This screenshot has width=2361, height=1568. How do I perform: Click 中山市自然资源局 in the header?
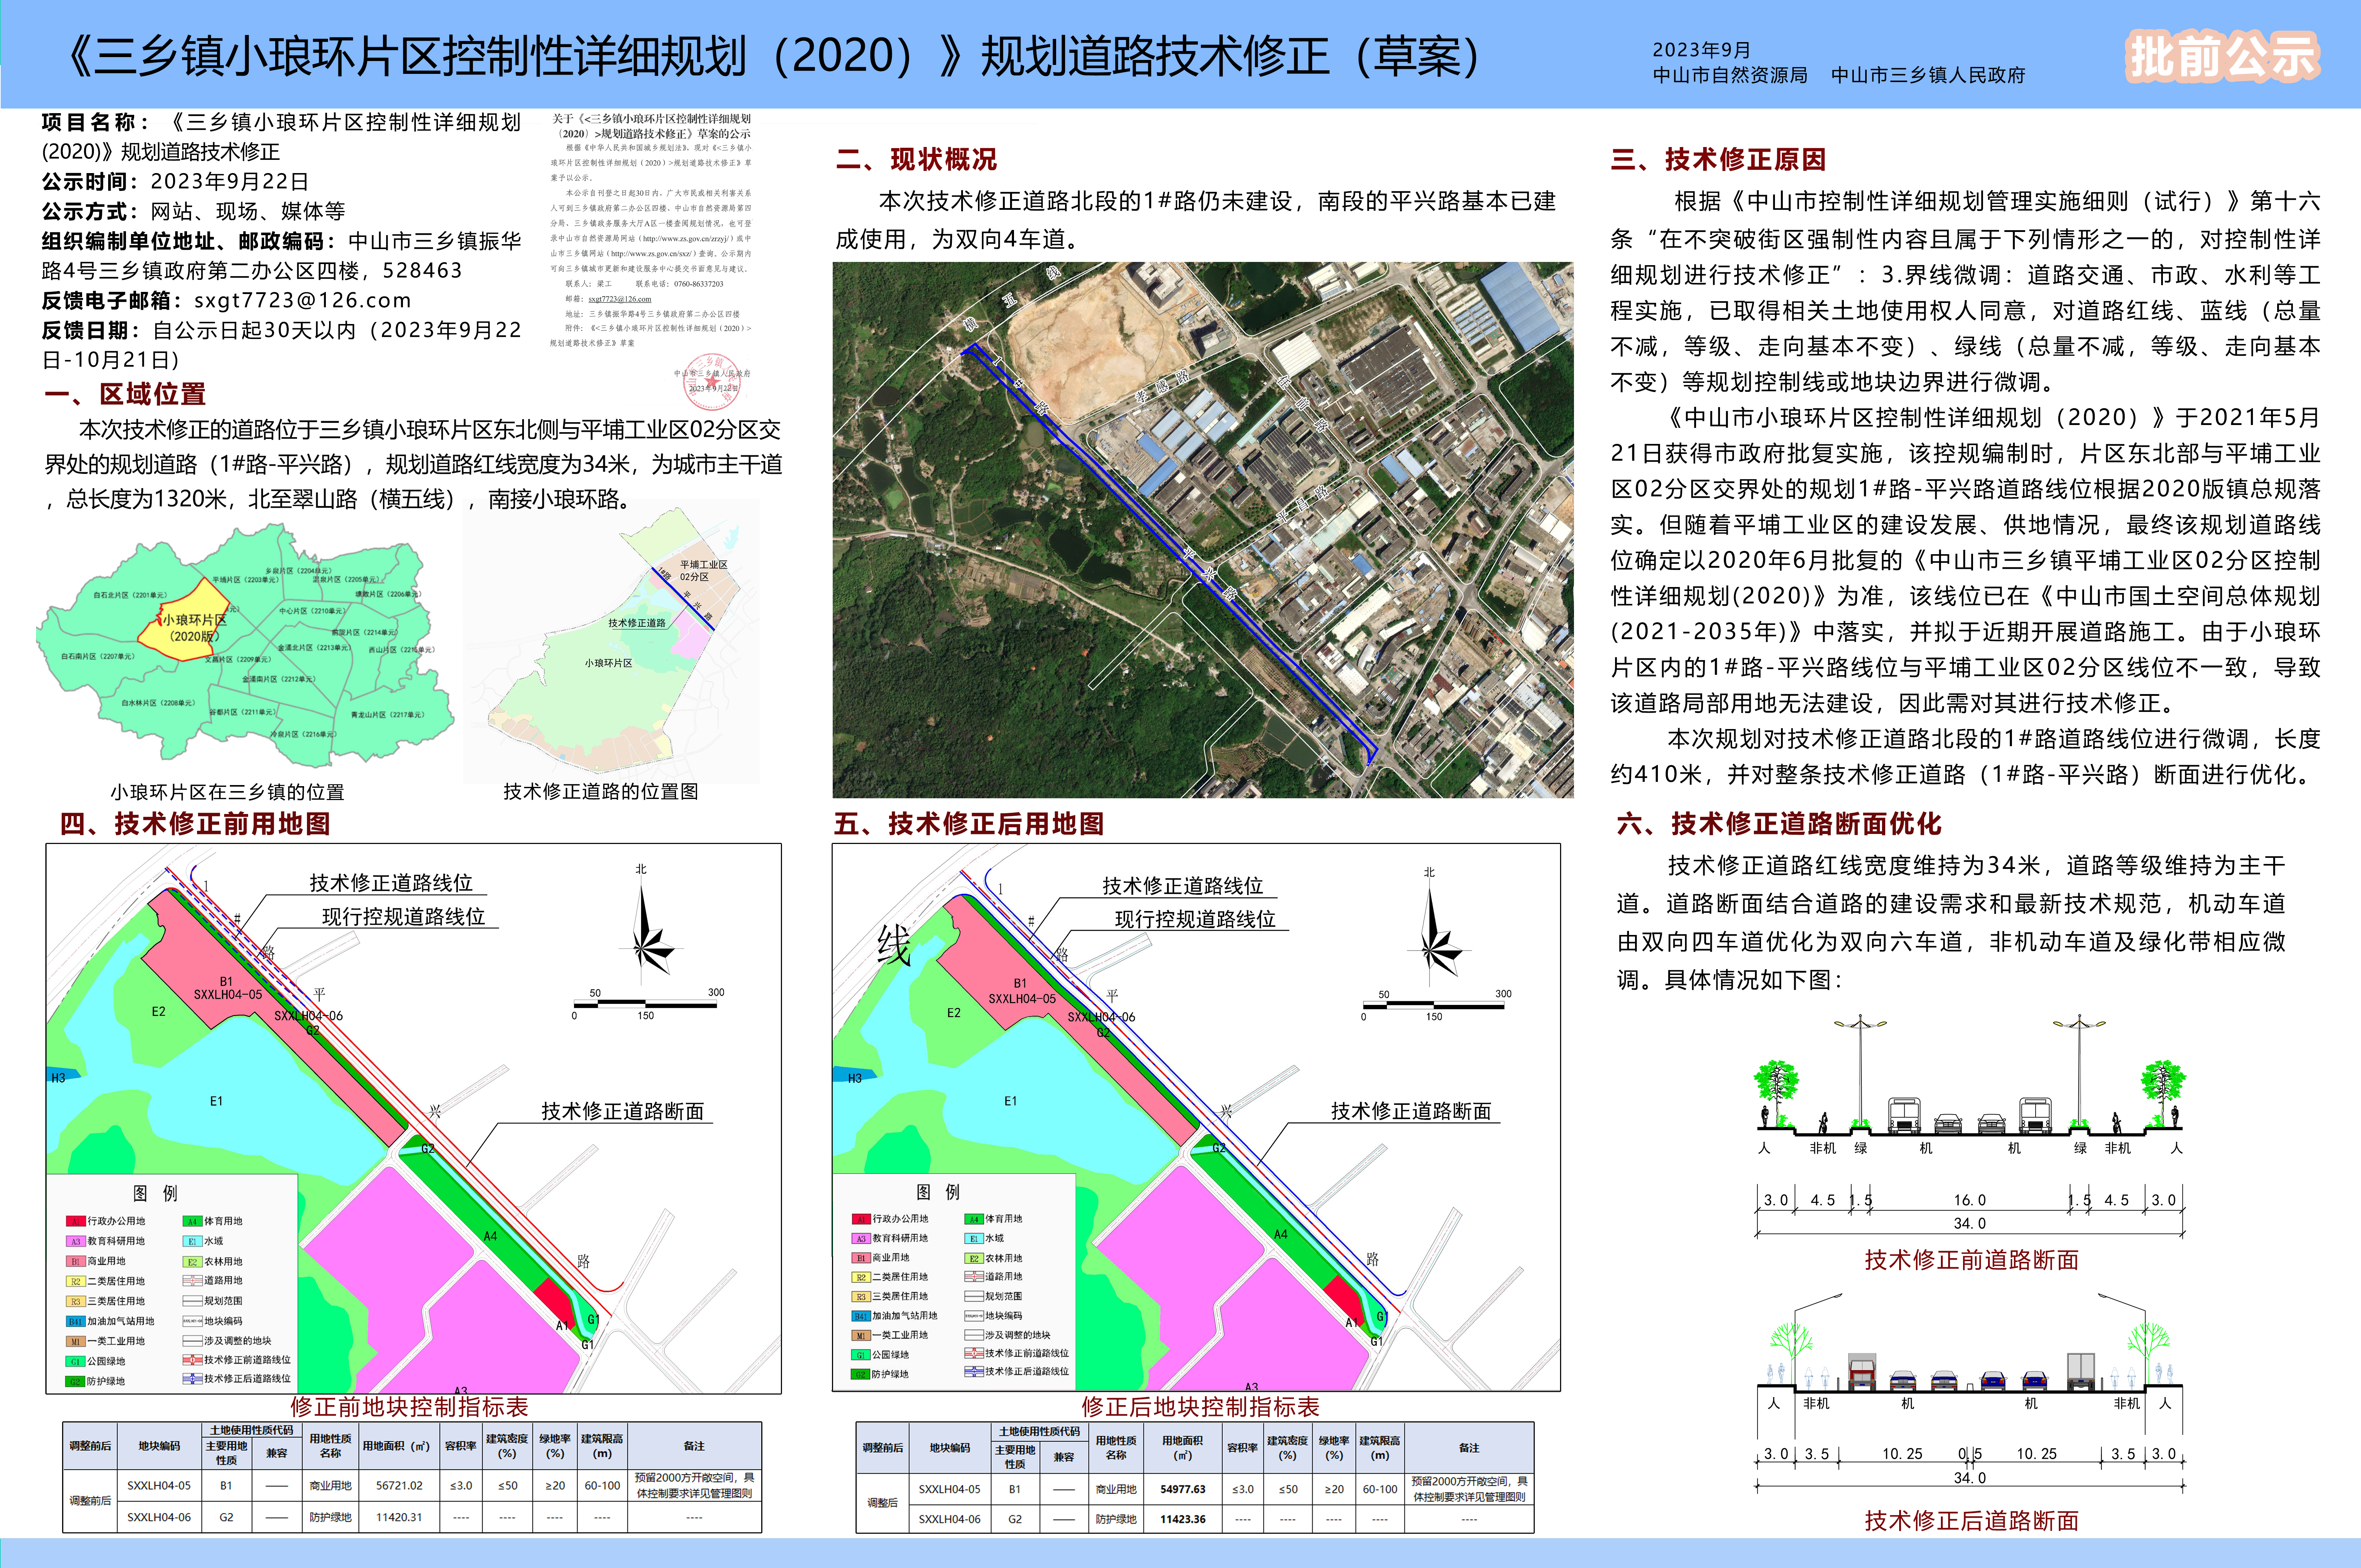[x=1730, y=75]
